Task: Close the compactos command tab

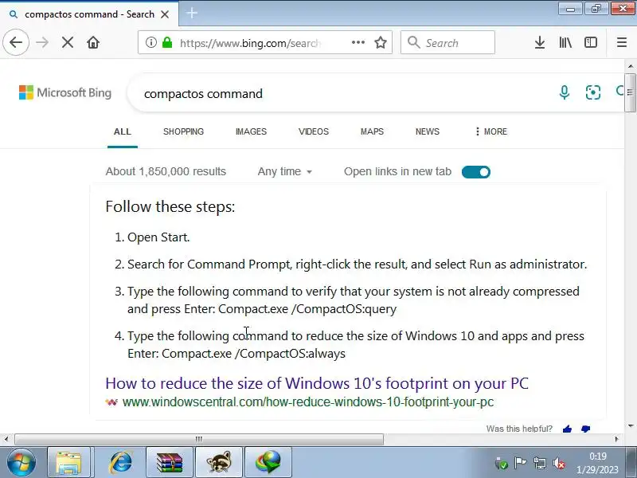Action: (165, 14)
